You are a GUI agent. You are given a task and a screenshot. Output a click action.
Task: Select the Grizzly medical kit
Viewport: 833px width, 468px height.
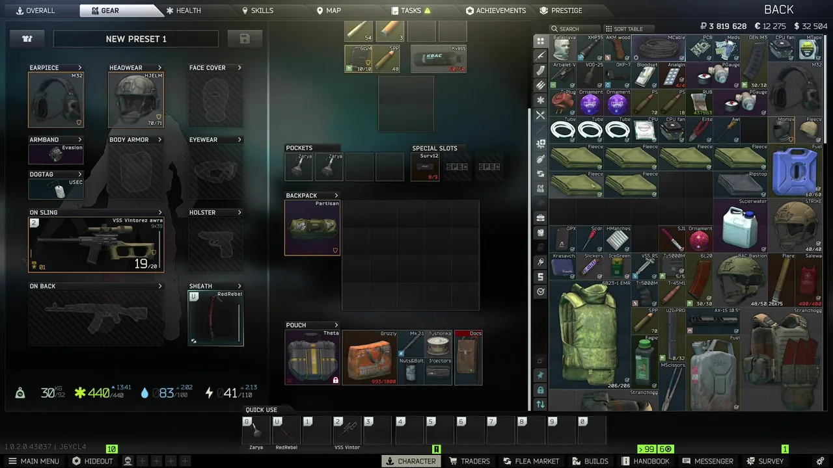click(370, 357)
